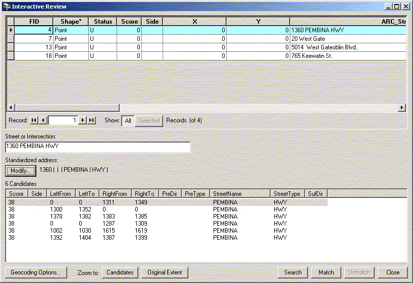Click the Street or Intersection input field
The height and width of the screenshot is (283, 413).
click(97, 147)
